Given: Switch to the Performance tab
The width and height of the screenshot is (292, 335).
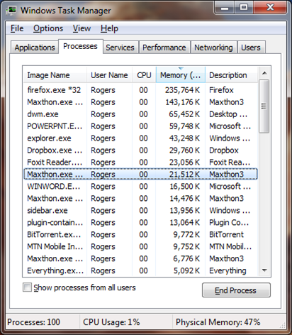Looking at the screenshot, I should click(x=164, y=48).
